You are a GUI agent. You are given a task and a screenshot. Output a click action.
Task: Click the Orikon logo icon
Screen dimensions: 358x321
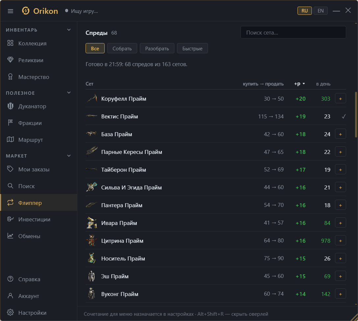tap(26, 11)
